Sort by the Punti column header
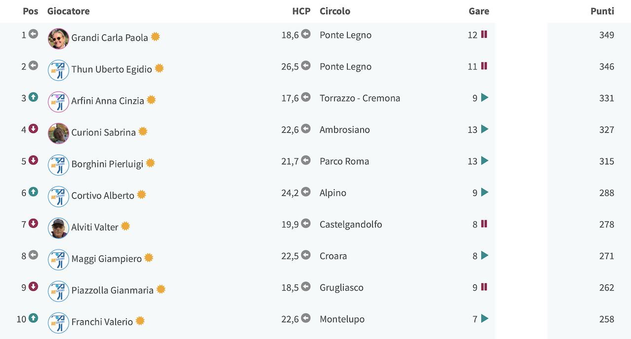 (602, 11)
